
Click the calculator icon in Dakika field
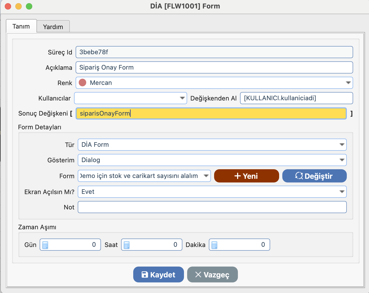coord(214,245)
